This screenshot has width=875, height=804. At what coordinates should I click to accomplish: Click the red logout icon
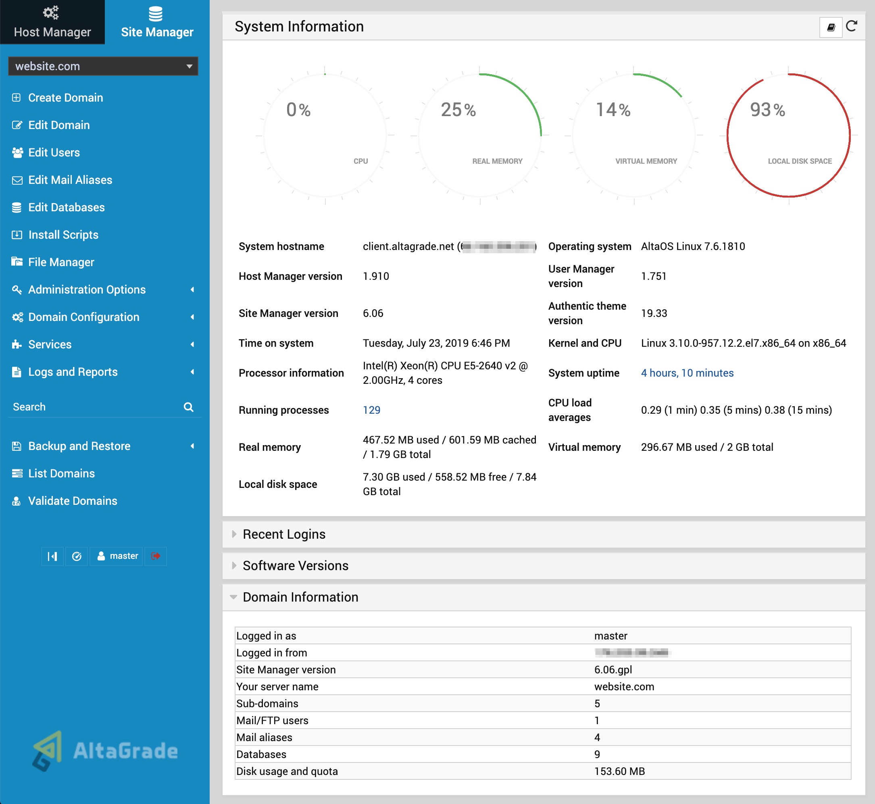point(155,556)
